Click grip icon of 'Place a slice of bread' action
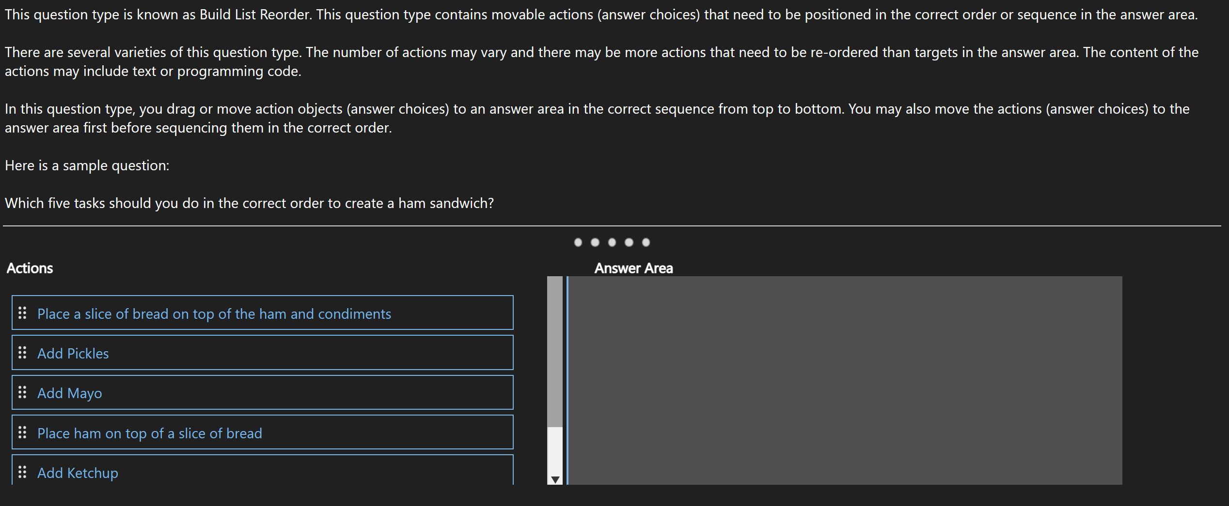 (x=22, y=313)
